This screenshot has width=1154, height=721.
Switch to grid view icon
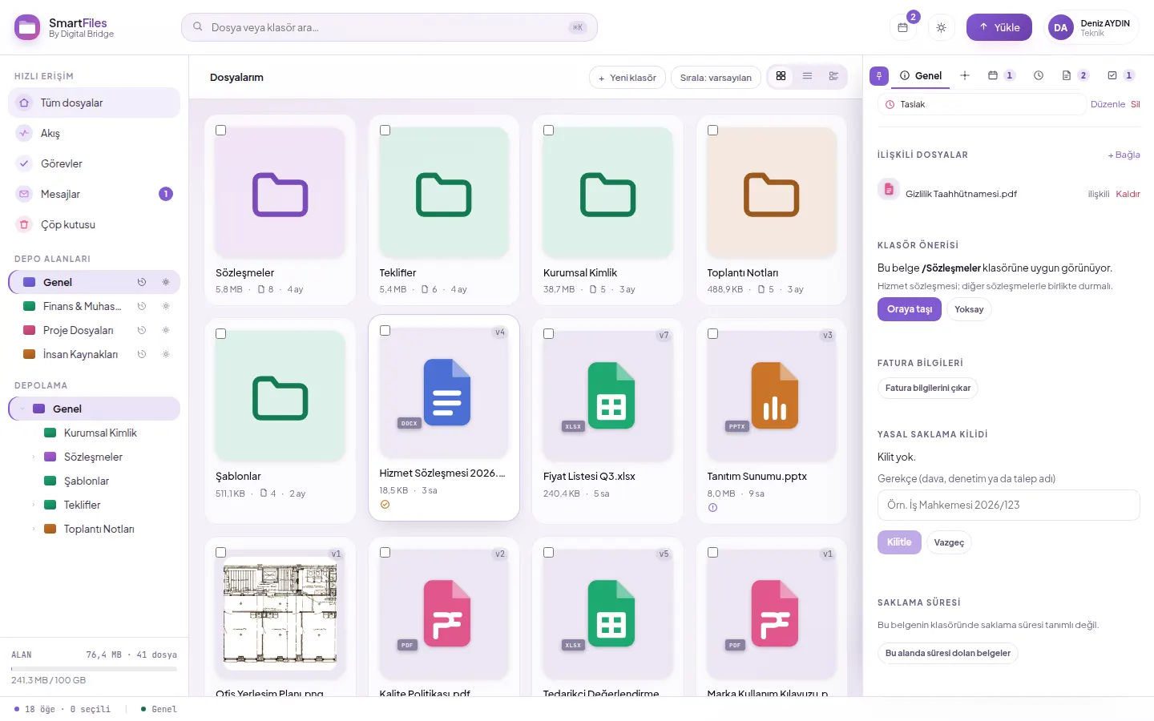tap(781, 76)
